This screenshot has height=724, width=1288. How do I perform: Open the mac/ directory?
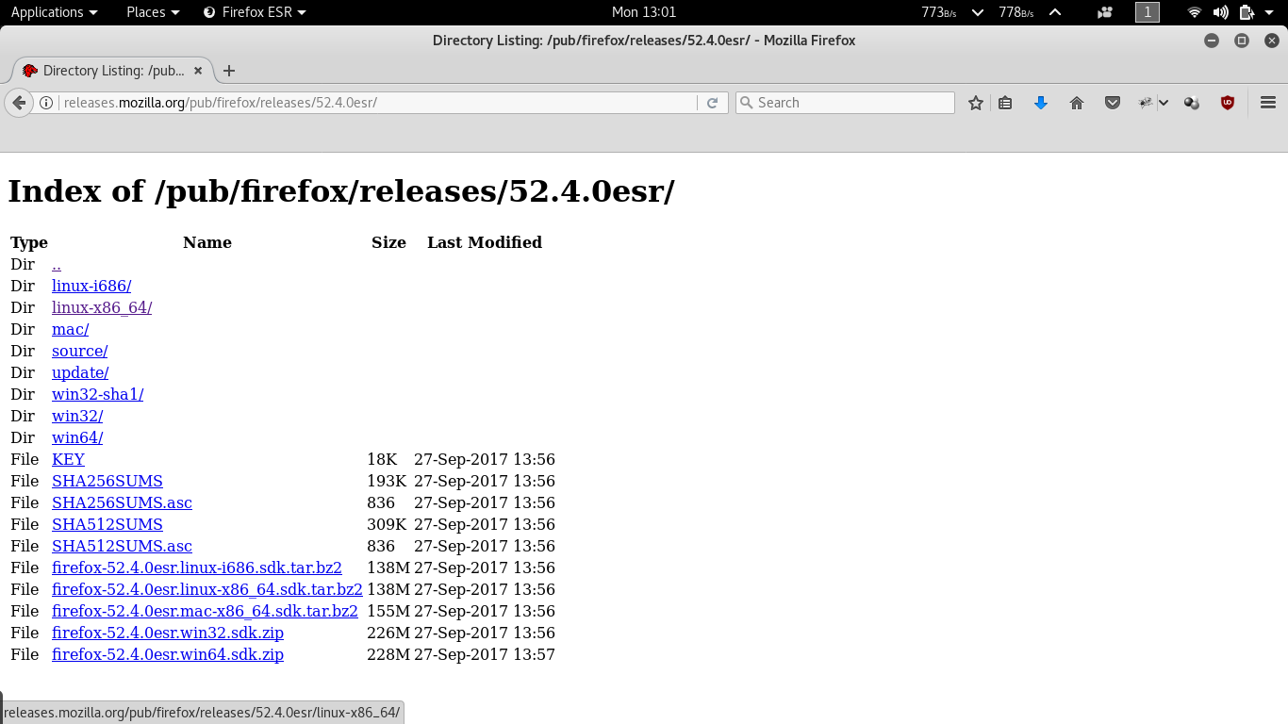(x=70, y=329)
